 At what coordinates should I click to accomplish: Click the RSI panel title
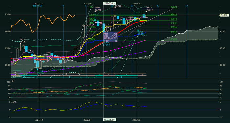[13, 81]
